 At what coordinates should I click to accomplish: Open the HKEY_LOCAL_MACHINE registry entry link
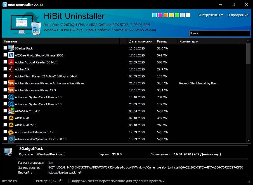(x=145, y=167)
